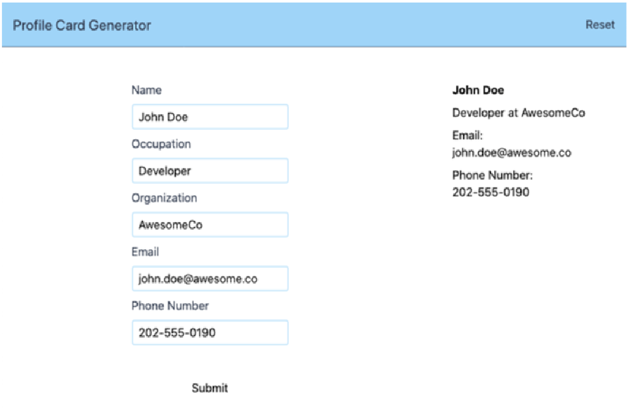The image size is (629, 416).
Task: Click the Phone Number input field
Action: [210, 332]
